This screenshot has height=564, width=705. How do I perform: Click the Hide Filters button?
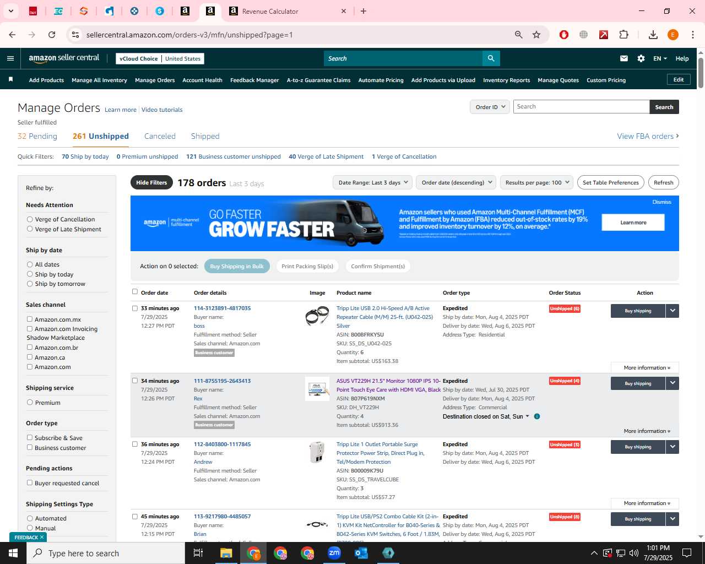point(151,182)
